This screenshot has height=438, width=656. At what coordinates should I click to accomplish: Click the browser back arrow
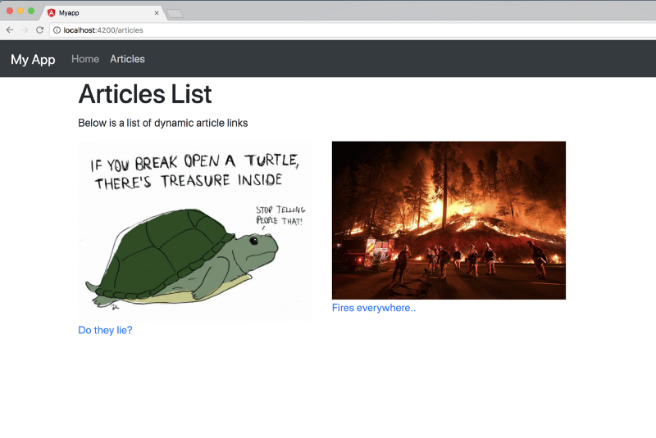click(x=10, y=30)
